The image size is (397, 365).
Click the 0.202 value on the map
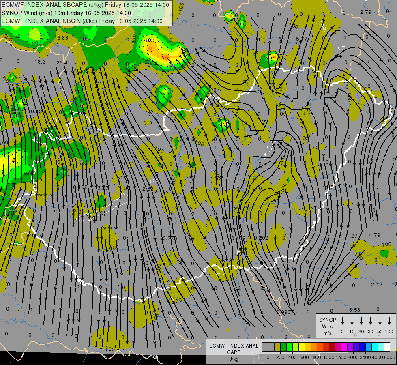pos(261,238)
